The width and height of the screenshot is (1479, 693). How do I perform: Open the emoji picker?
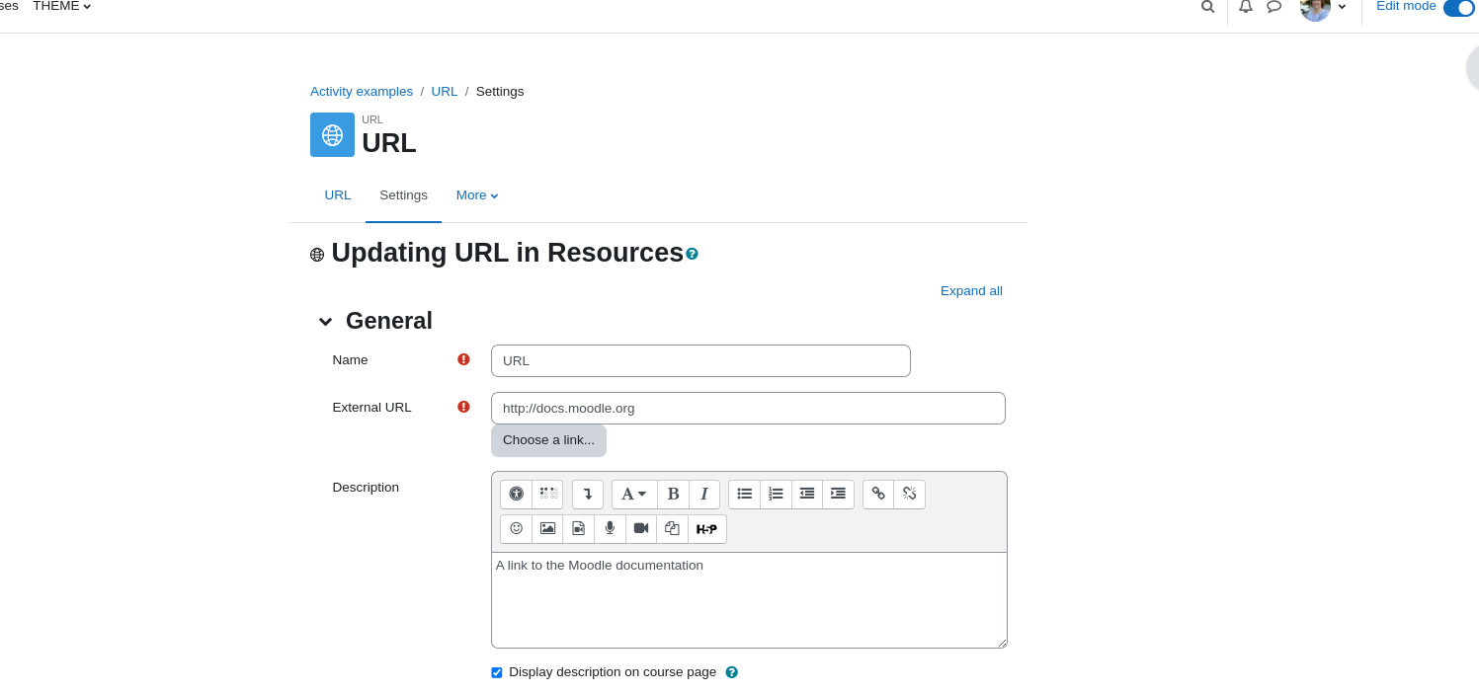pyautogui.click(x=516, y=528)
